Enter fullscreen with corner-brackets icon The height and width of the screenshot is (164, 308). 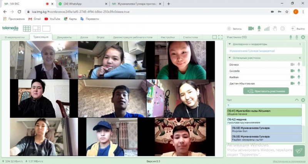coord(220,37)
